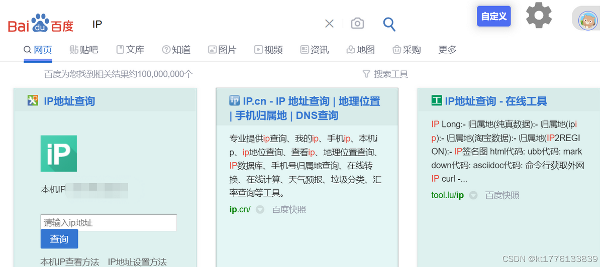605x267 pixels.
Task: Open the 知道 tab
Action: pyautogui.click(x=176, y=50)
